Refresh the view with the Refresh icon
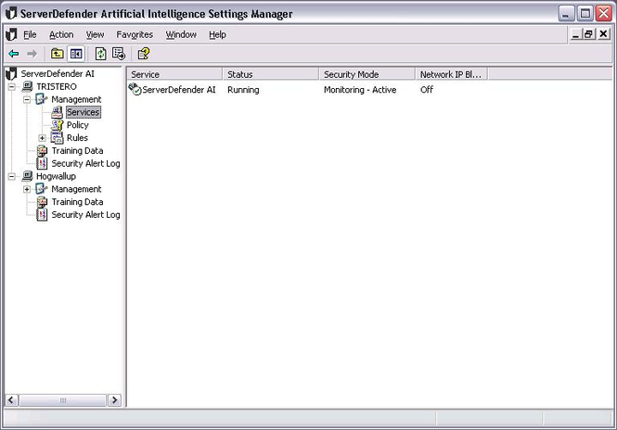 (x=101, y=54)
